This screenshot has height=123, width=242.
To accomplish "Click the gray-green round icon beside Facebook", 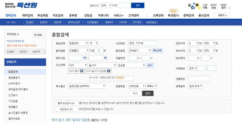I will click(x=189, y=5).
